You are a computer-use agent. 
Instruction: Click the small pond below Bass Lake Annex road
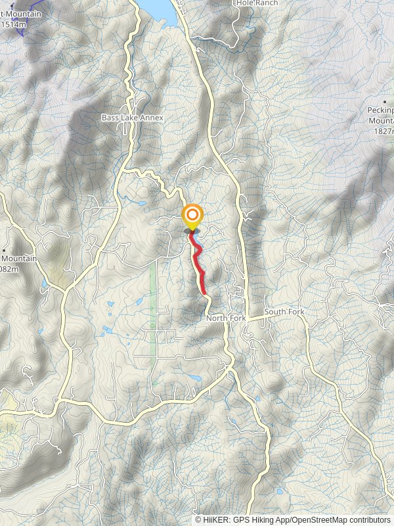[x=142, y=203]
